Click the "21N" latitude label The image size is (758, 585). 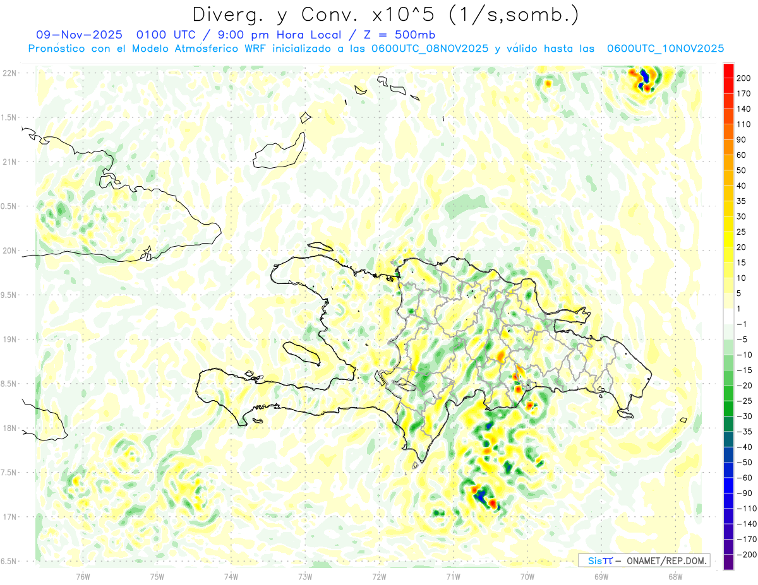pyautogui.click(x=11, y=162)
